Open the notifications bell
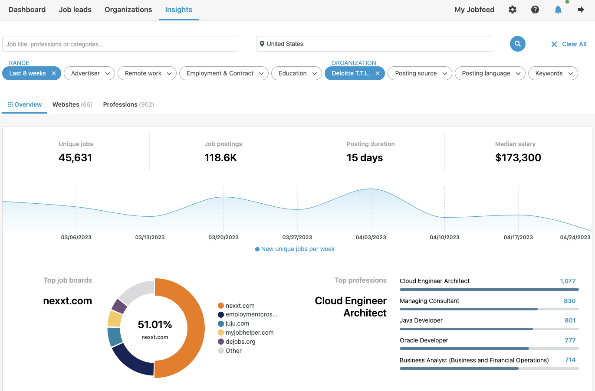Image resolution: width=595 pixels, height=391 pixels. click(x=558, y=9)
